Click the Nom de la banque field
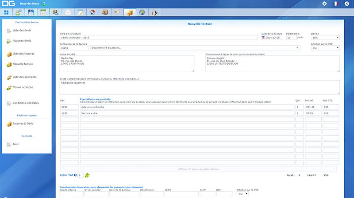This screenshot has height=198, width=354. point(124,194)
